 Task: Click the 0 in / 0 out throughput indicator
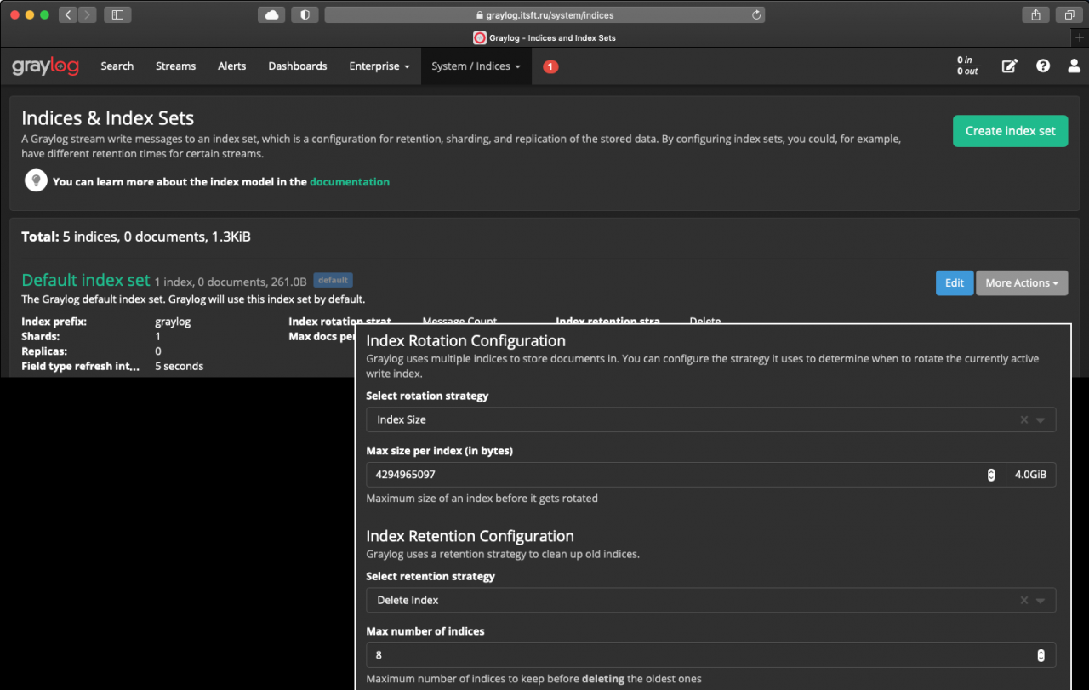pyautogui.click(x=967, y=66)
